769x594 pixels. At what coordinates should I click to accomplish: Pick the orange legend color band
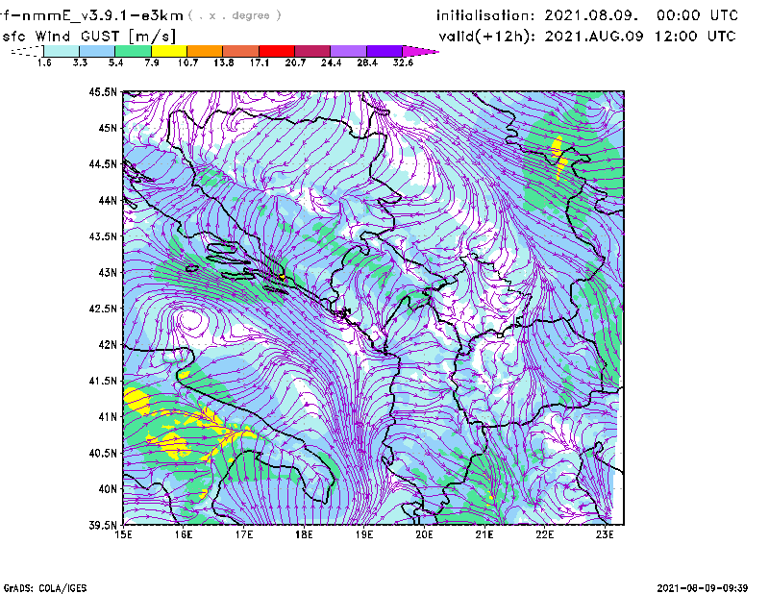pos(204,51)
